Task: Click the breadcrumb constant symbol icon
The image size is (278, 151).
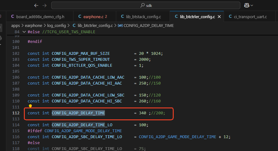Action: [120, 26]
